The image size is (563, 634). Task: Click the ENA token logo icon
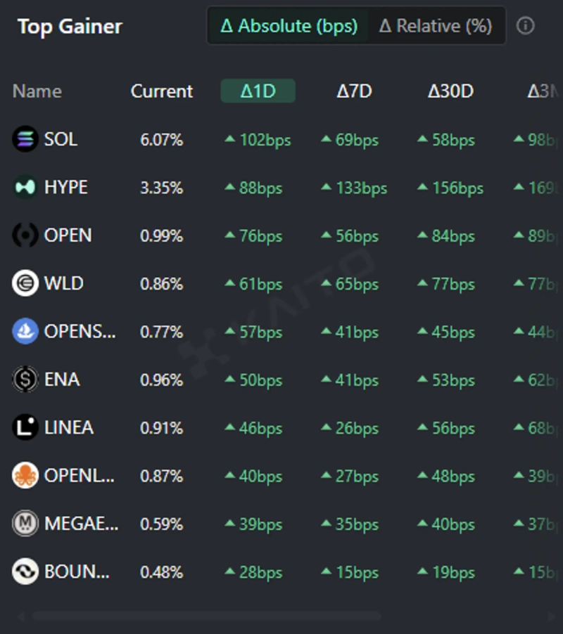coord(25,380)
